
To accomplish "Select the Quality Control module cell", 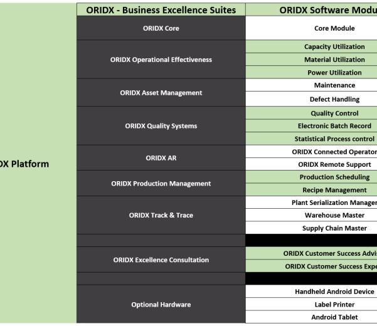I will tap(334, 113).
